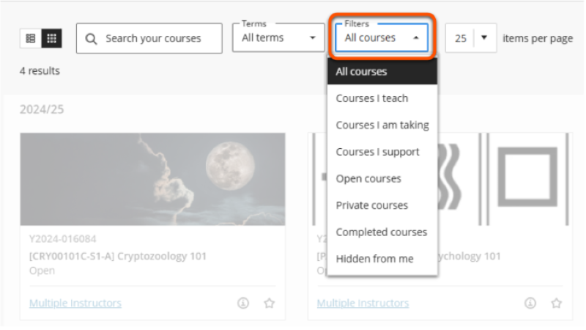Open info icon on Psychology 101 card

(x=530, y=303)
